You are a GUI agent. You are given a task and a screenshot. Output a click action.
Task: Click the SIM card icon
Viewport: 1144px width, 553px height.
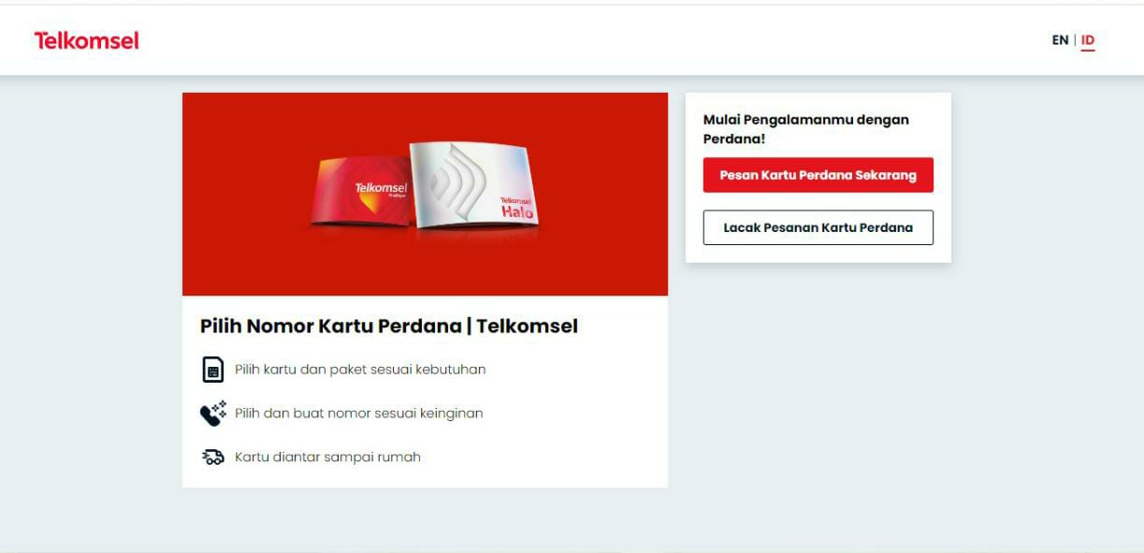coord(213,370)
